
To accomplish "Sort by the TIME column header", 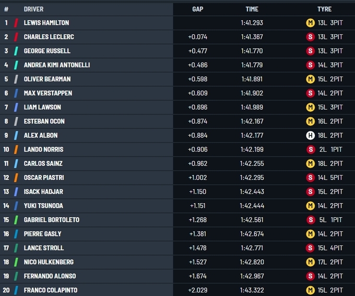I will coord(252,9).
